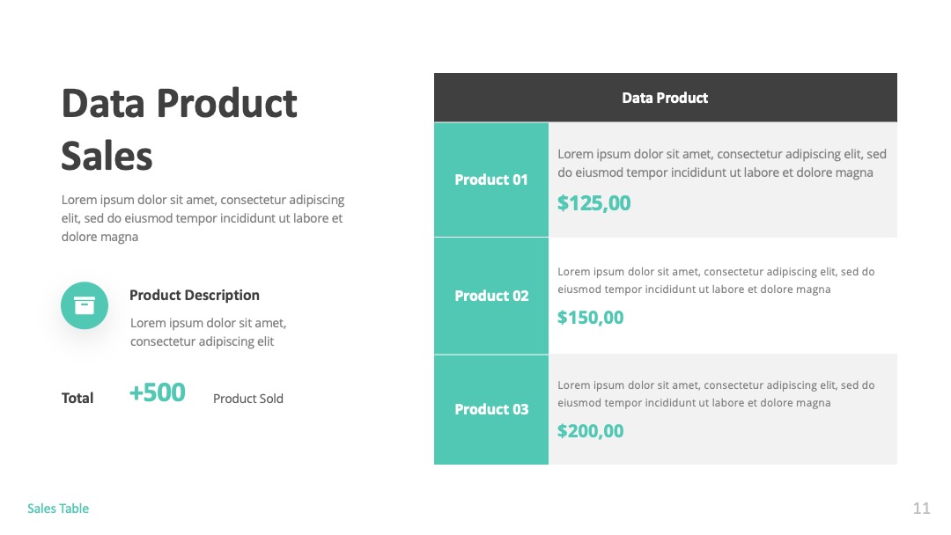Select the paragraph under the main heading
951x535 pixels.
(203, 218)
